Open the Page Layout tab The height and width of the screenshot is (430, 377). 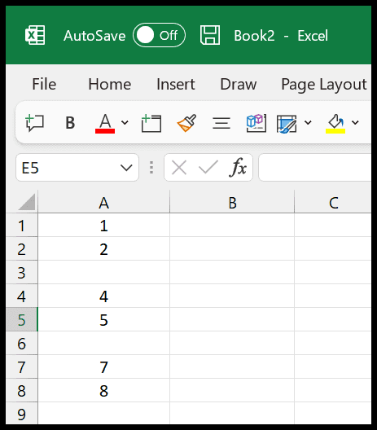tap(324, 85)
